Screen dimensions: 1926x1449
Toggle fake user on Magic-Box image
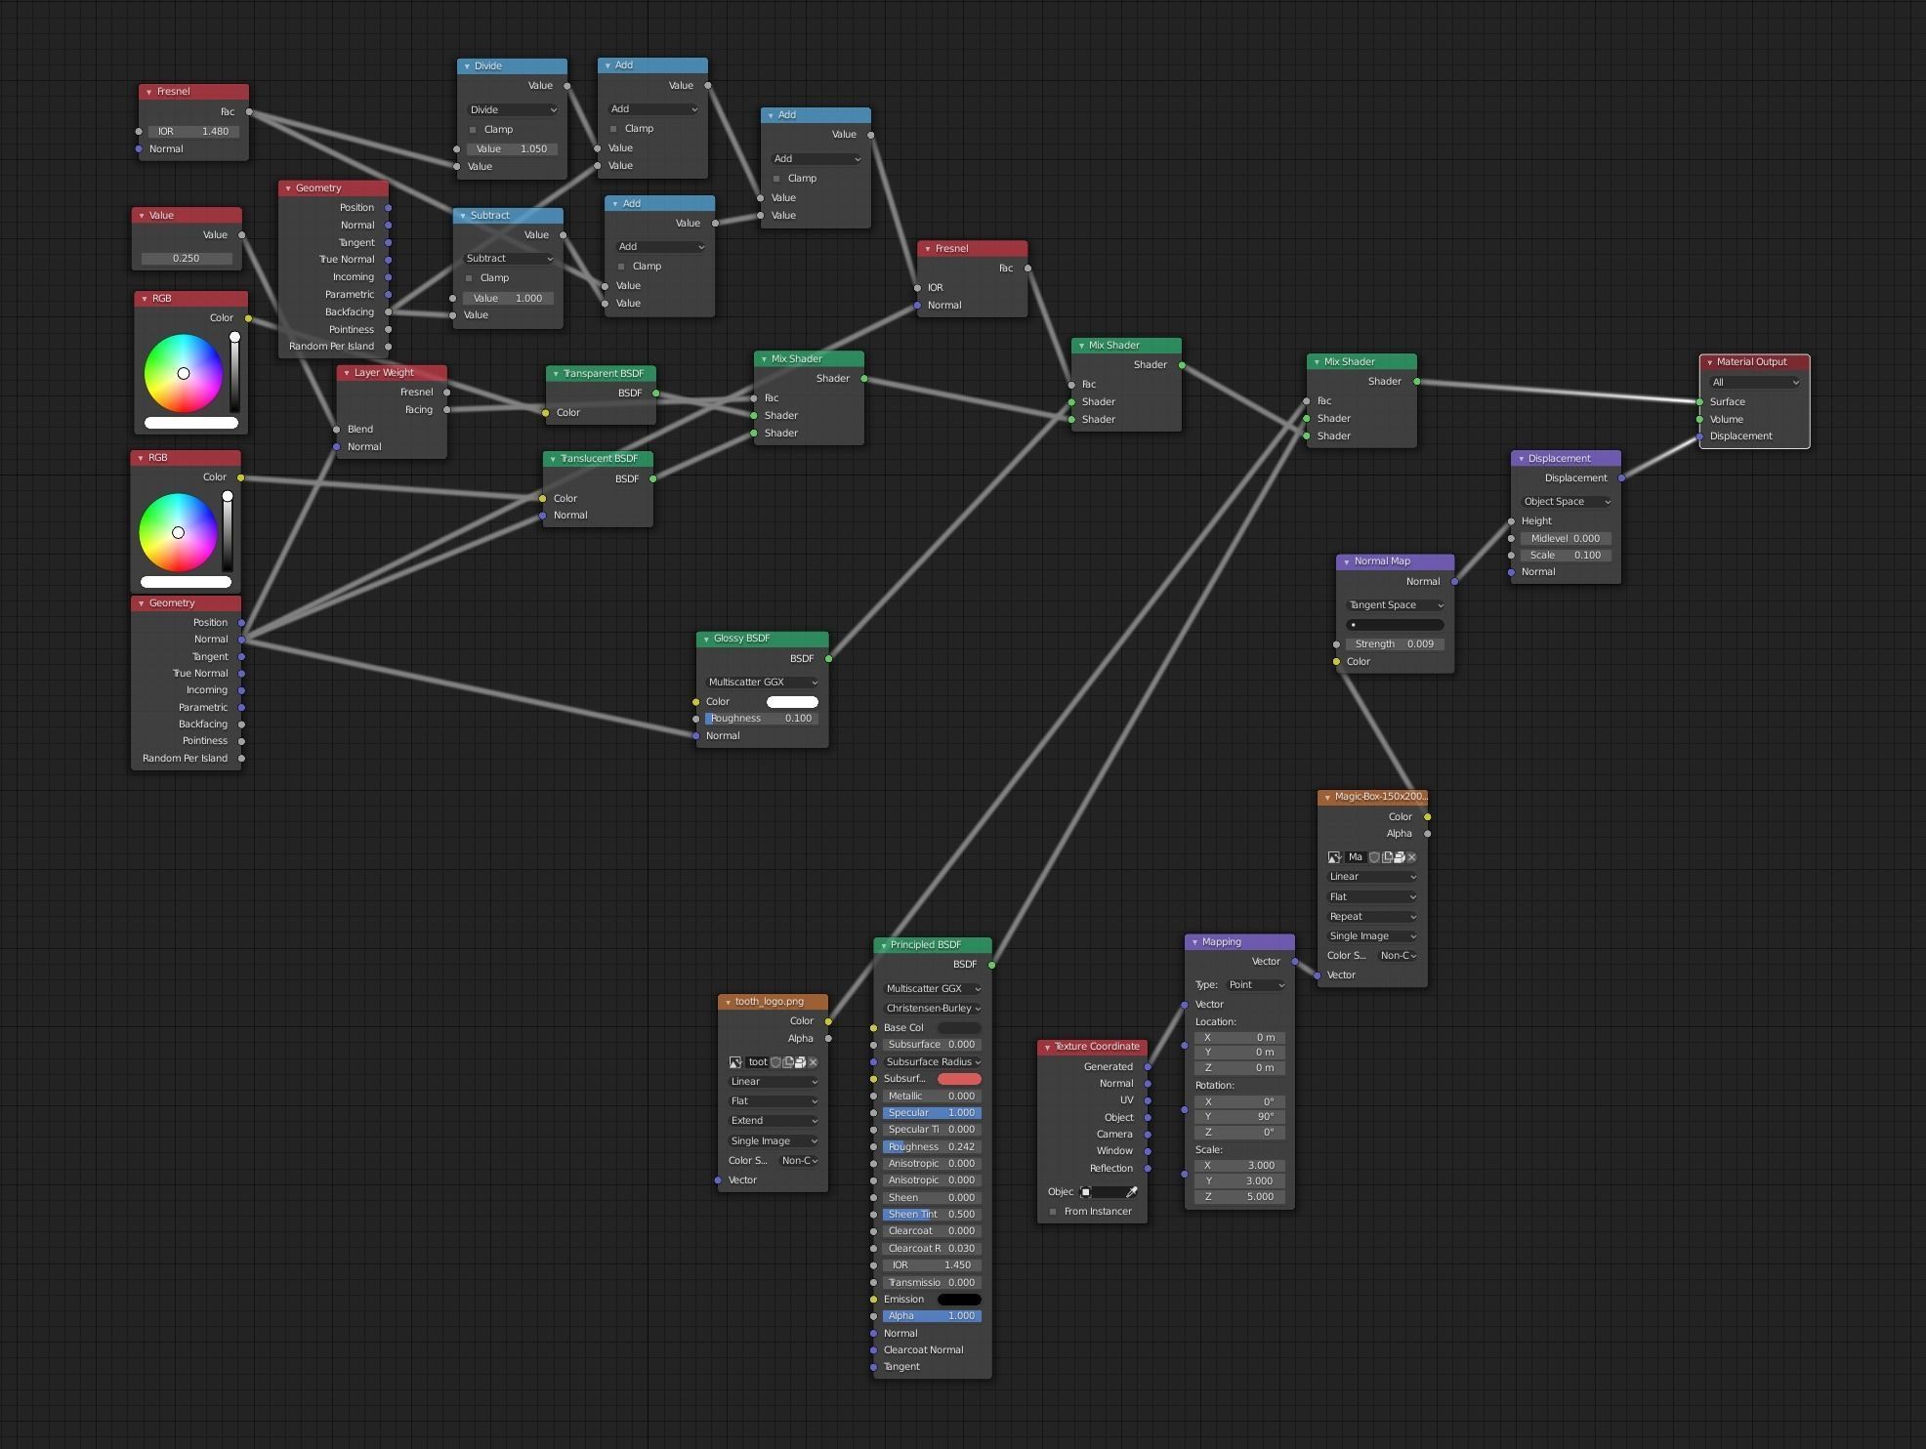[1374, 857]
